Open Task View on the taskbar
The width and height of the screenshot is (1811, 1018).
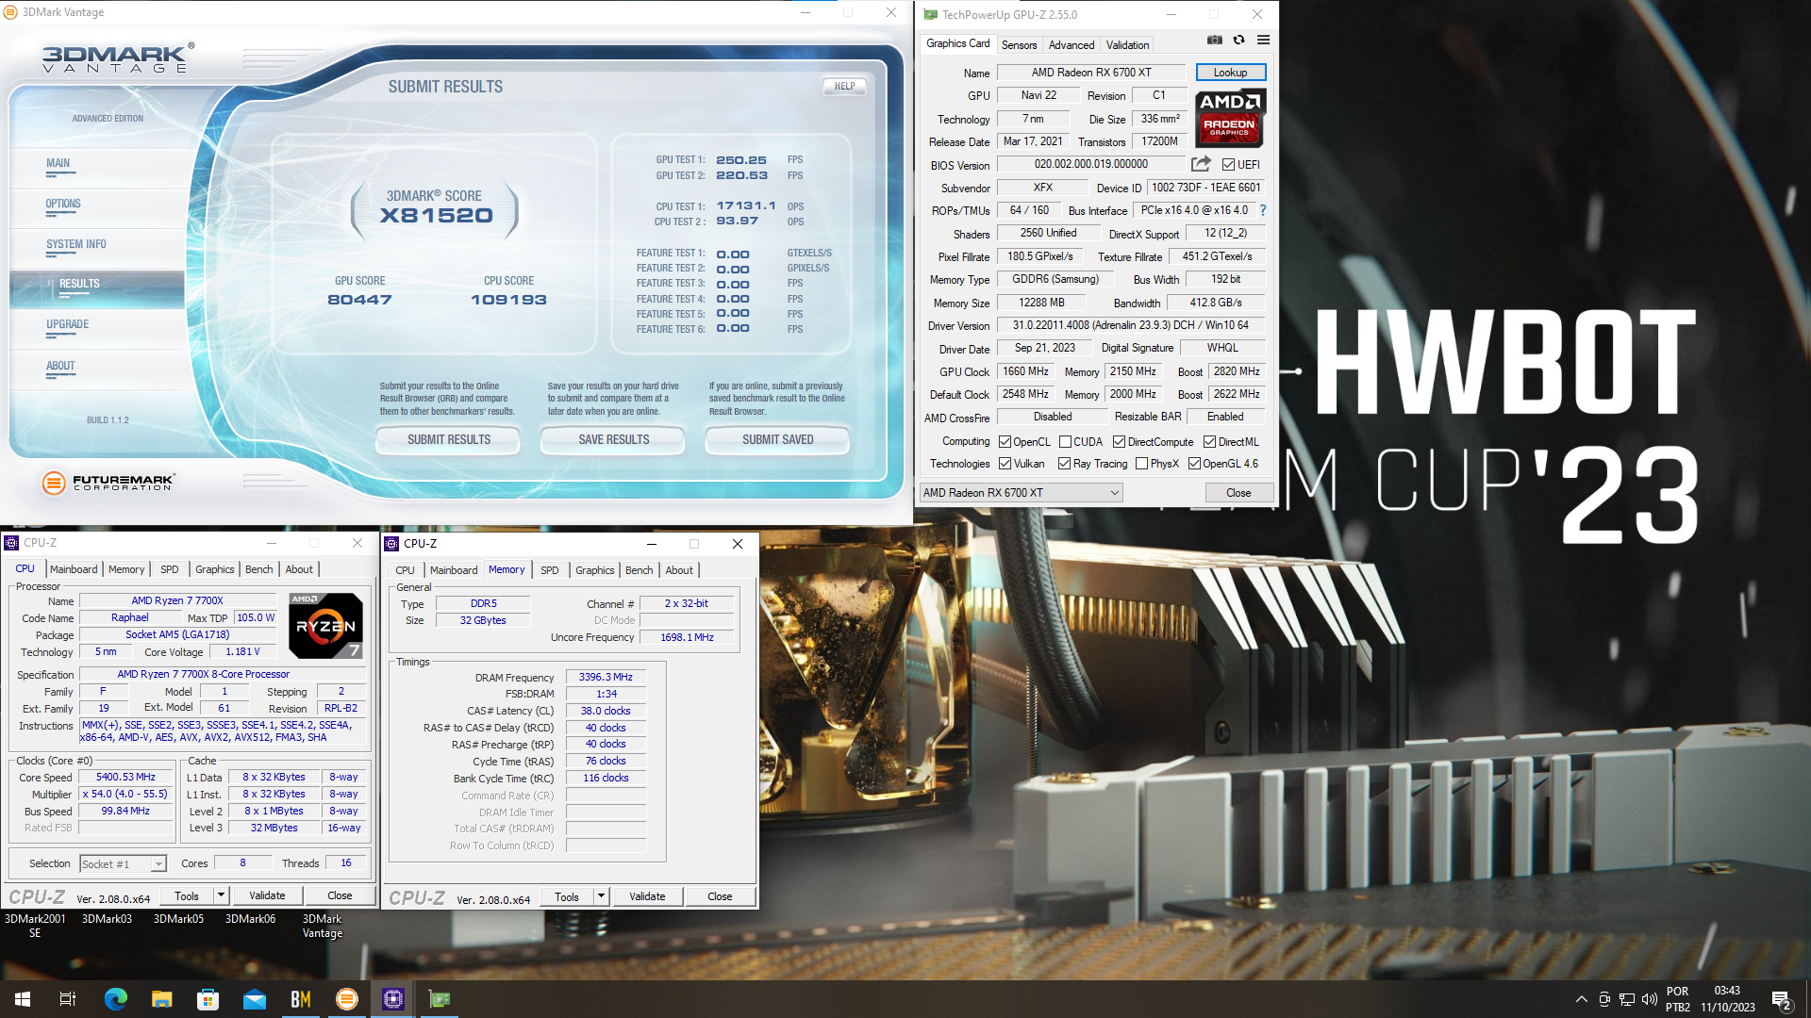point(68,999)
